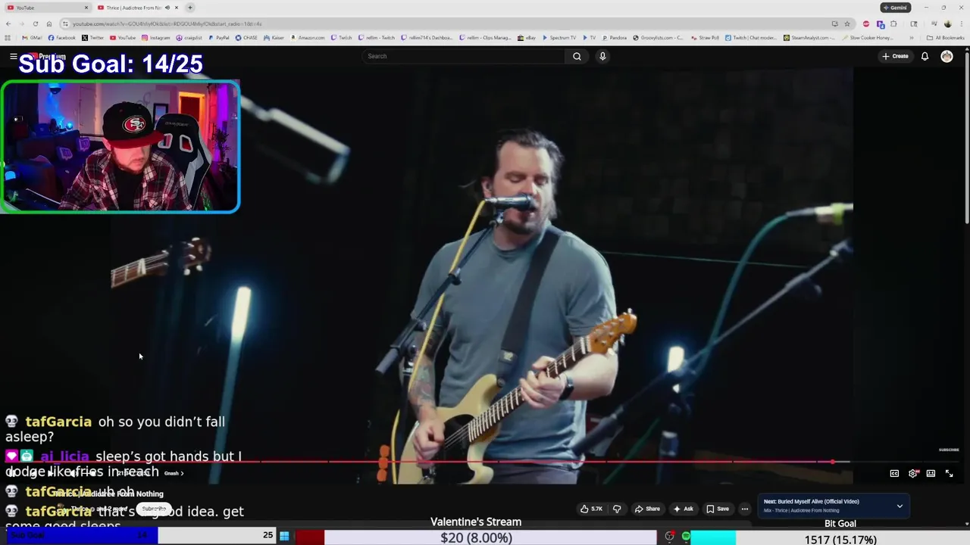Share the video
970x545 pixels.
647,509
